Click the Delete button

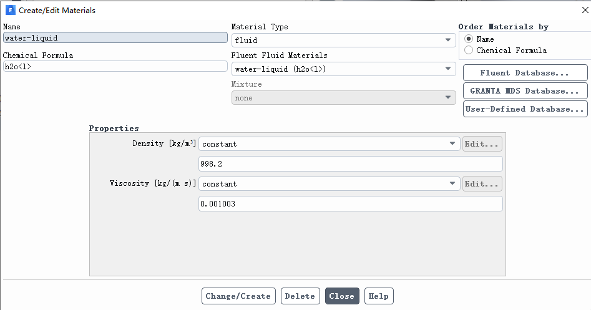[300, 296]
